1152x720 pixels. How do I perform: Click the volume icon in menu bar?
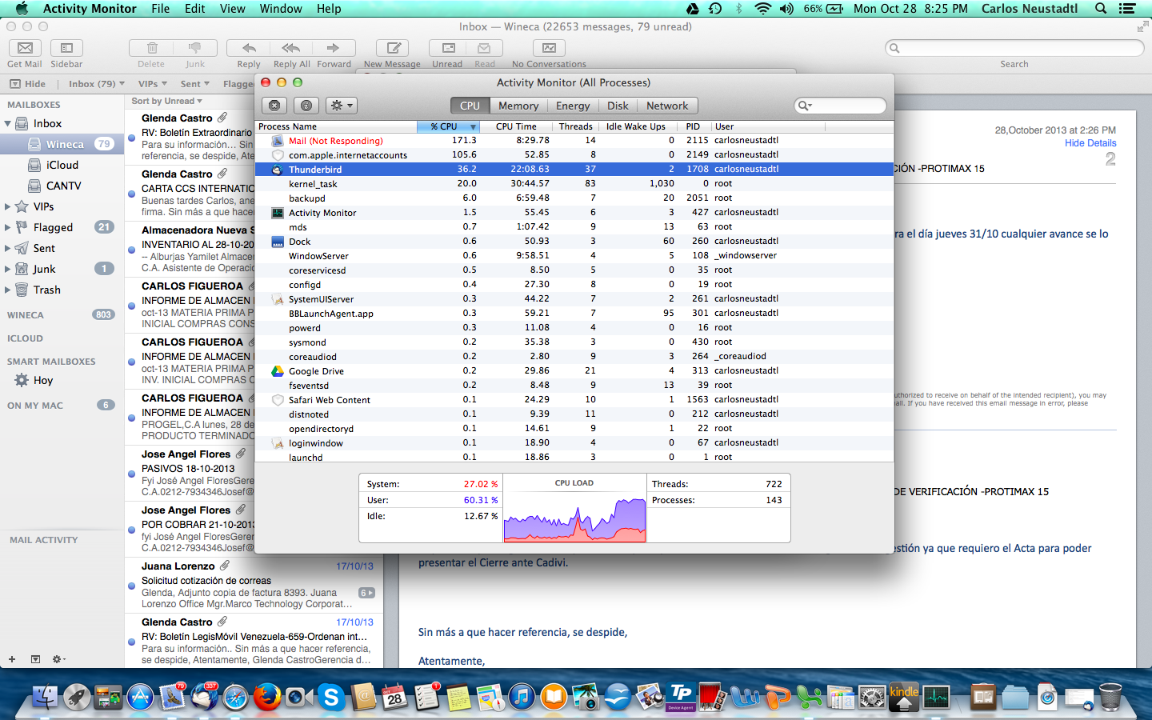tap(786, 9)
